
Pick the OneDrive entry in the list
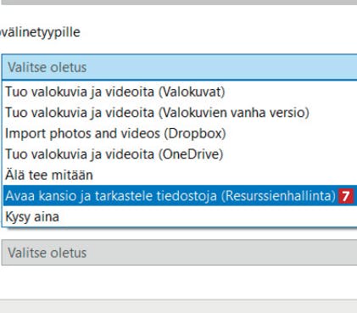[181, 154]
